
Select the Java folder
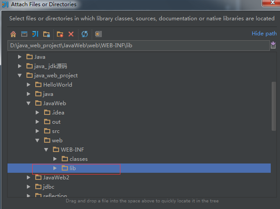pyautogui.click(x=36, y=57)
